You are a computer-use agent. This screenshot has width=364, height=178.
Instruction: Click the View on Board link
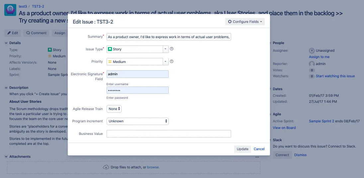(284, 128)
